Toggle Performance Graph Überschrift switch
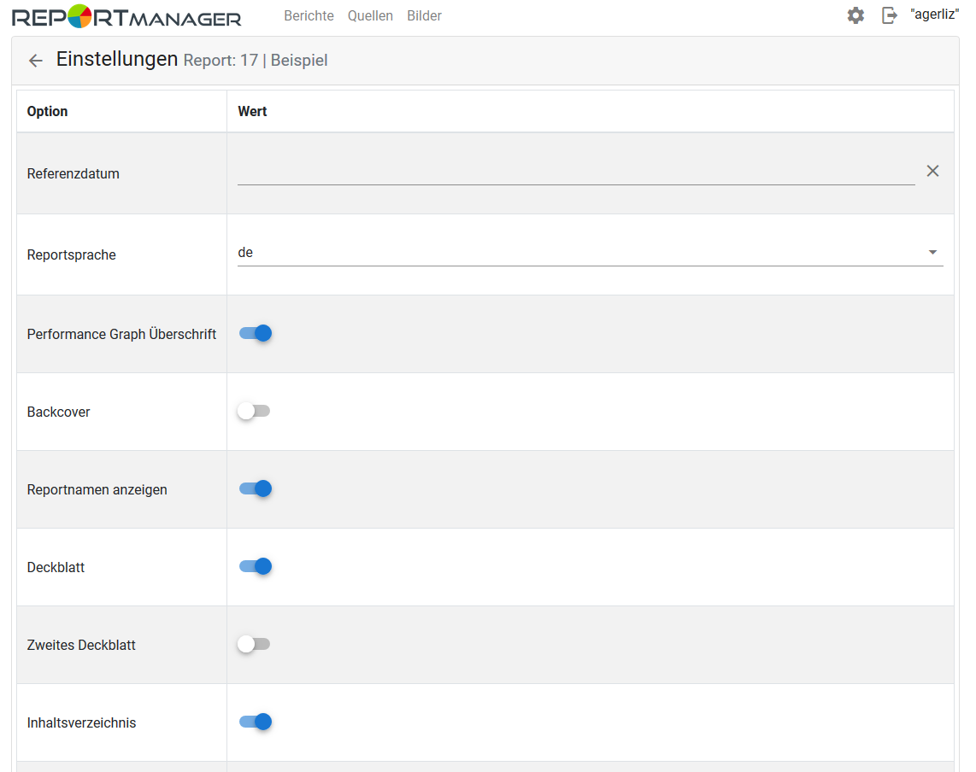 tap(256, 333)
